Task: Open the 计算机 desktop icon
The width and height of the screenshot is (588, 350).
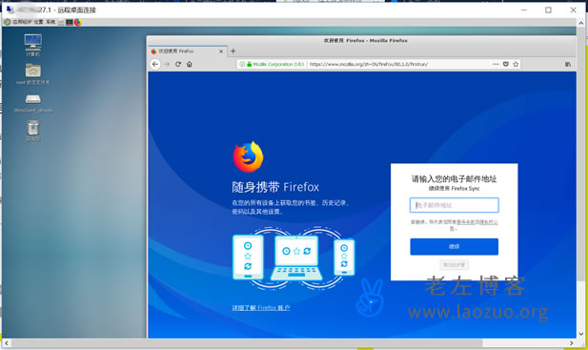Action: 33,45
